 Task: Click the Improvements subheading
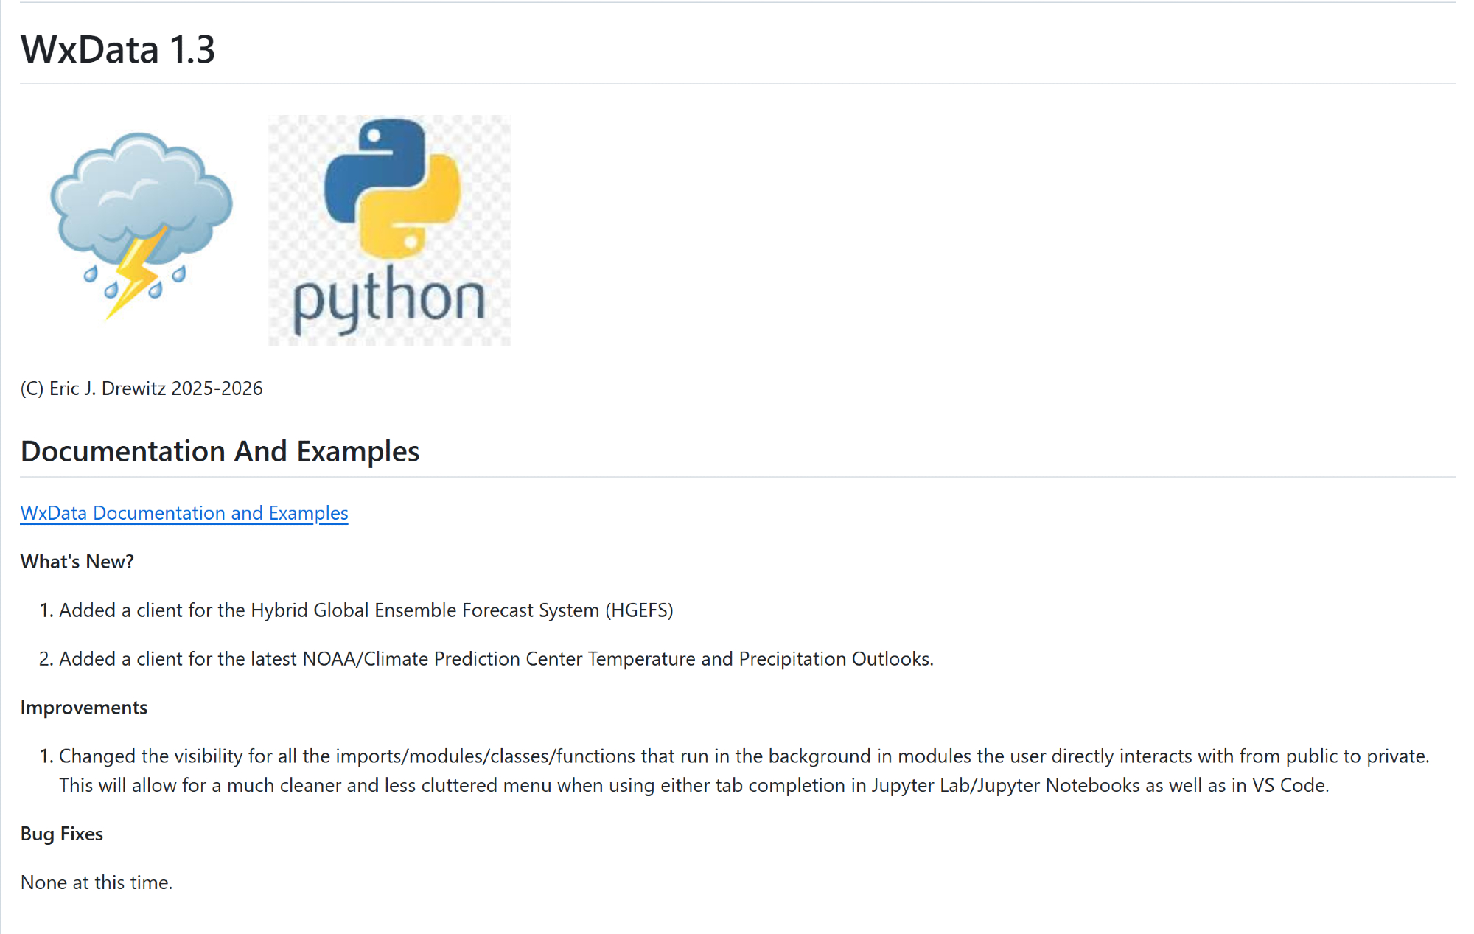click(x=84, y=708)
